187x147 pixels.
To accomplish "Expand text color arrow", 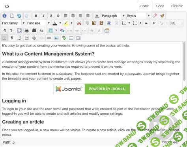I will [x=60, y=23].
